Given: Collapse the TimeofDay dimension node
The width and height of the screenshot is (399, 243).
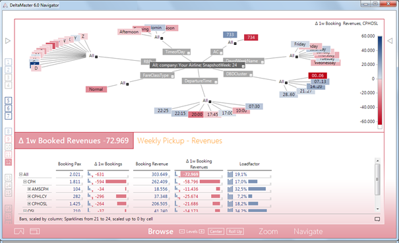Looking at the screenshot, I should click(189, 53).
